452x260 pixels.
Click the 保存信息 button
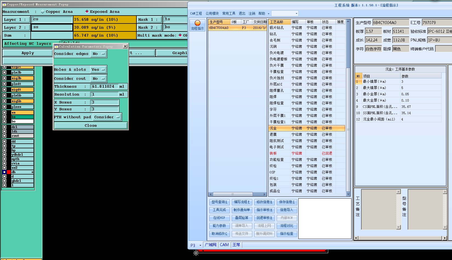287,202
